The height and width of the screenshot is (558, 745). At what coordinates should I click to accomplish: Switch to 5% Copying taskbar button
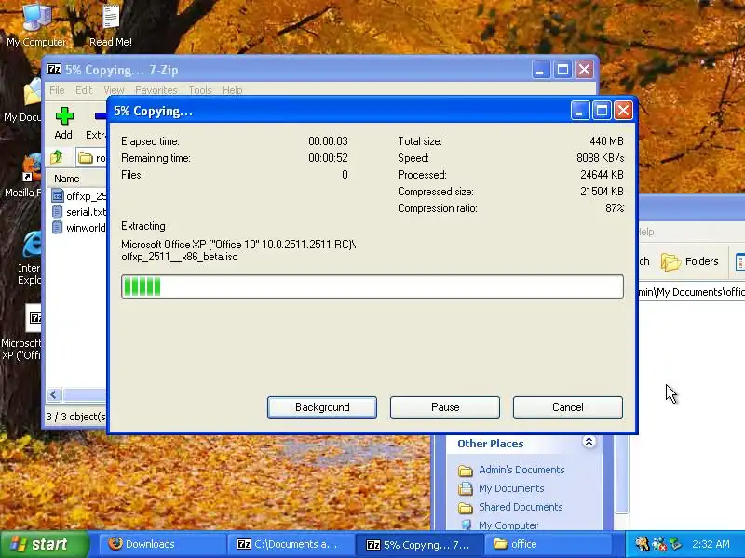pos(420,544)
